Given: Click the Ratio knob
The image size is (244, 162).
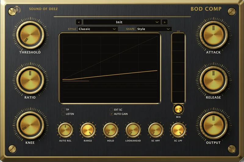Looking at the screenshot, I should (x=30, y=80).
